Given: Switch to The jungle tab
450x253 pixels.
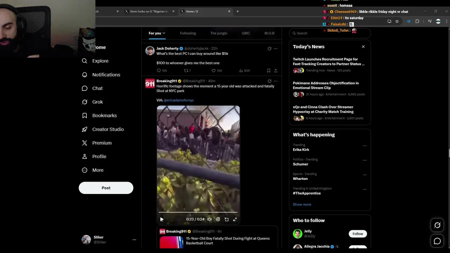Looking at the screenshot, I should [219, 33].
